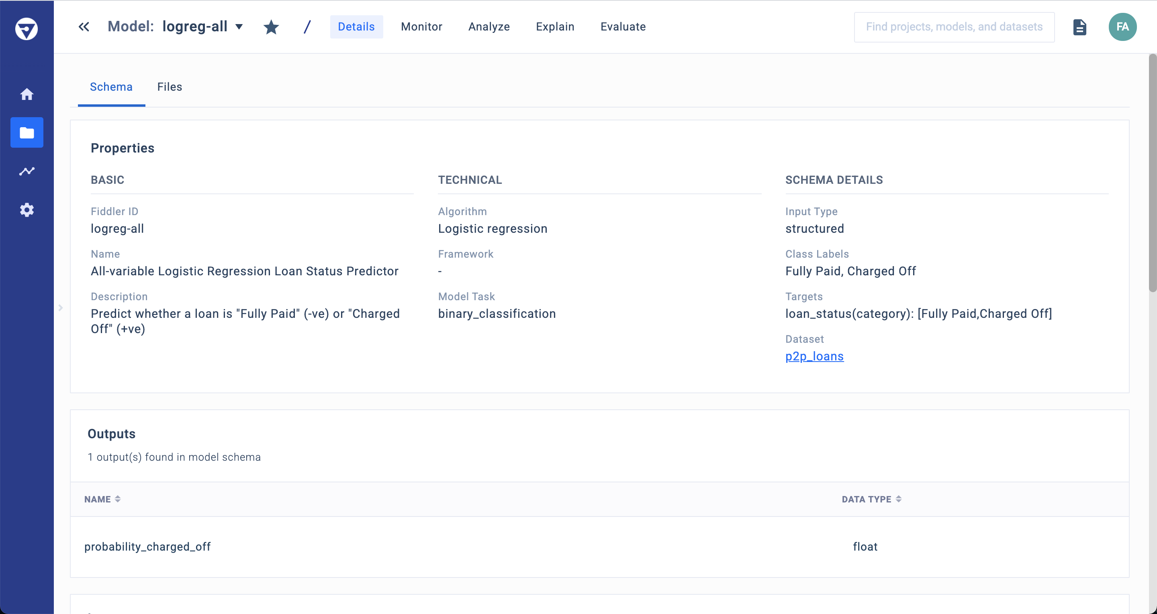Click the Fiddler logo icon
Screen dimensions: 1157x614
[27, 29]
